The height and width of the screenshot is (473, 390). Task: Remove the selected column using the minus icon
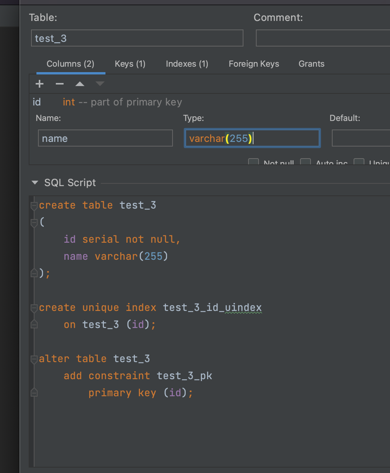59,84
